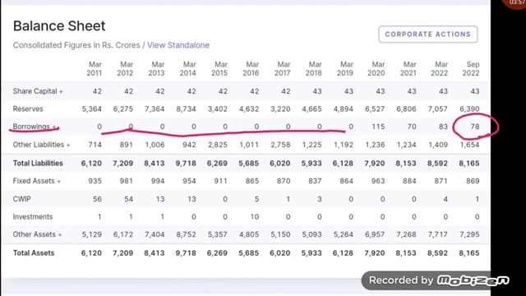Click Share Capital value 42 for Mar 2011

pos(97,91)
